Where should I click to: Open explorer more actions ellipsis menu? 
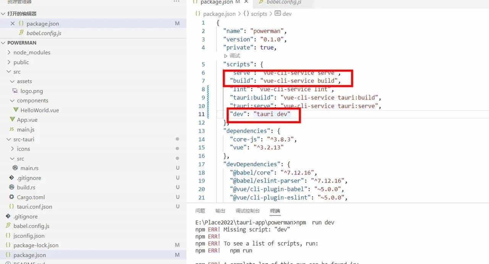[x=176, y=2]
